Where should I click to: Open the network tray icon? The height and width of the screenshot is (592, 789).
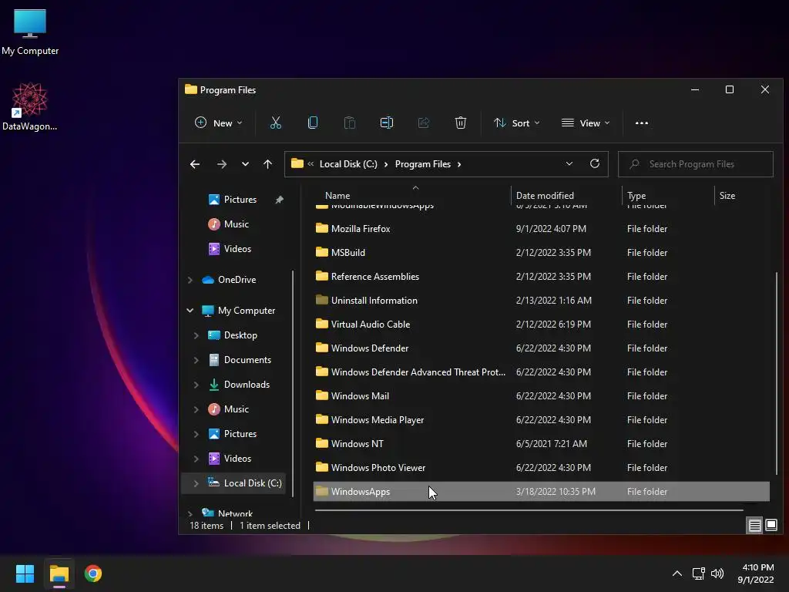[x=698, y=573]
